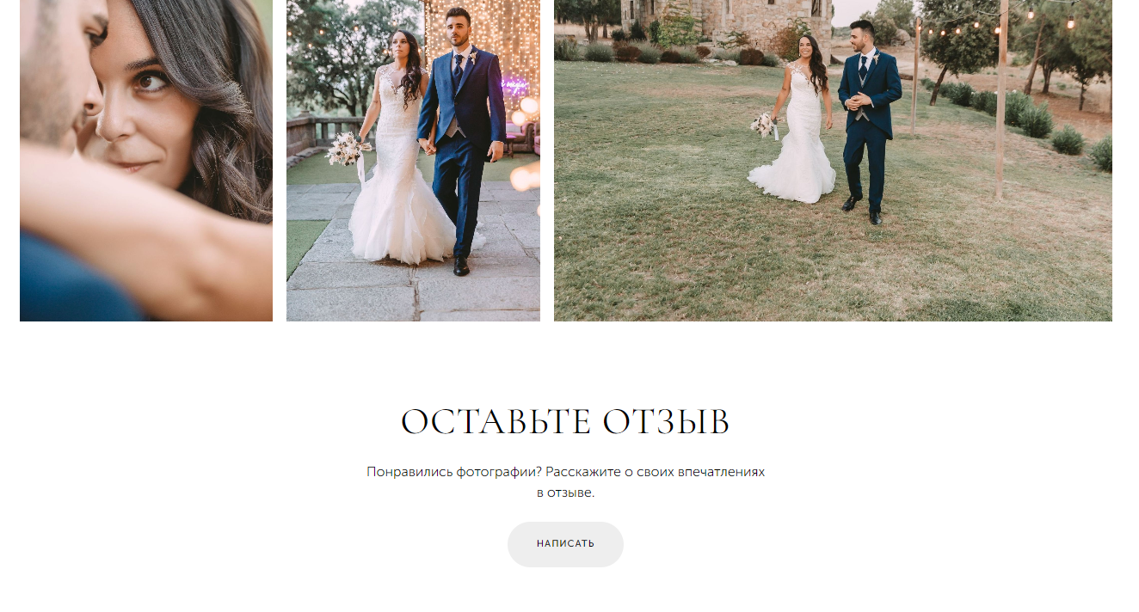Click the НАПИСАТЬ button

tap(565, 544)
